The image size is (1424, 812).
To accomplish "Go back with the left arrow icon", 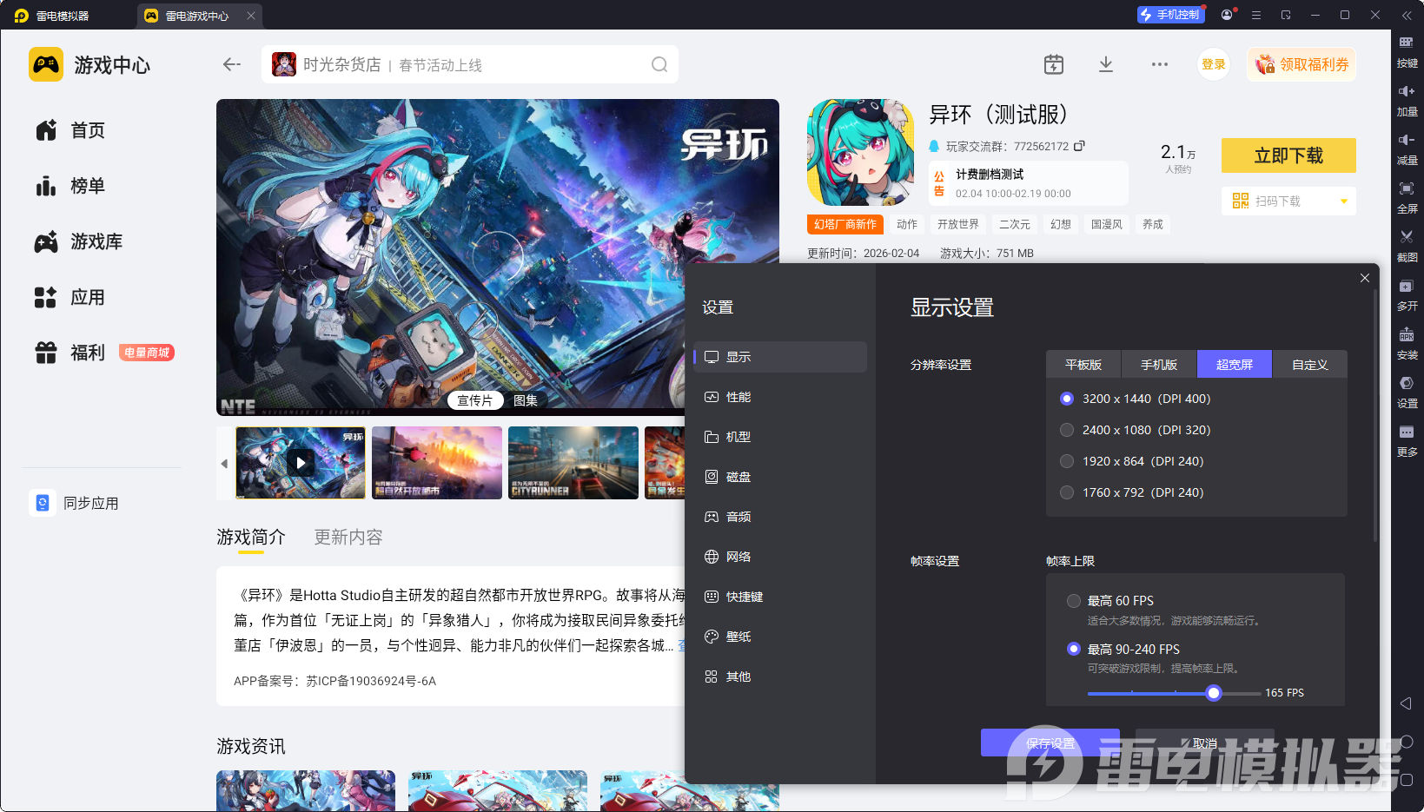I will (x=232, y=64).
